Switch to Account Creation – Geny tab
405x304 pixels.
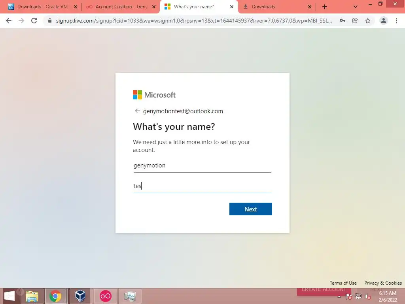120,7
